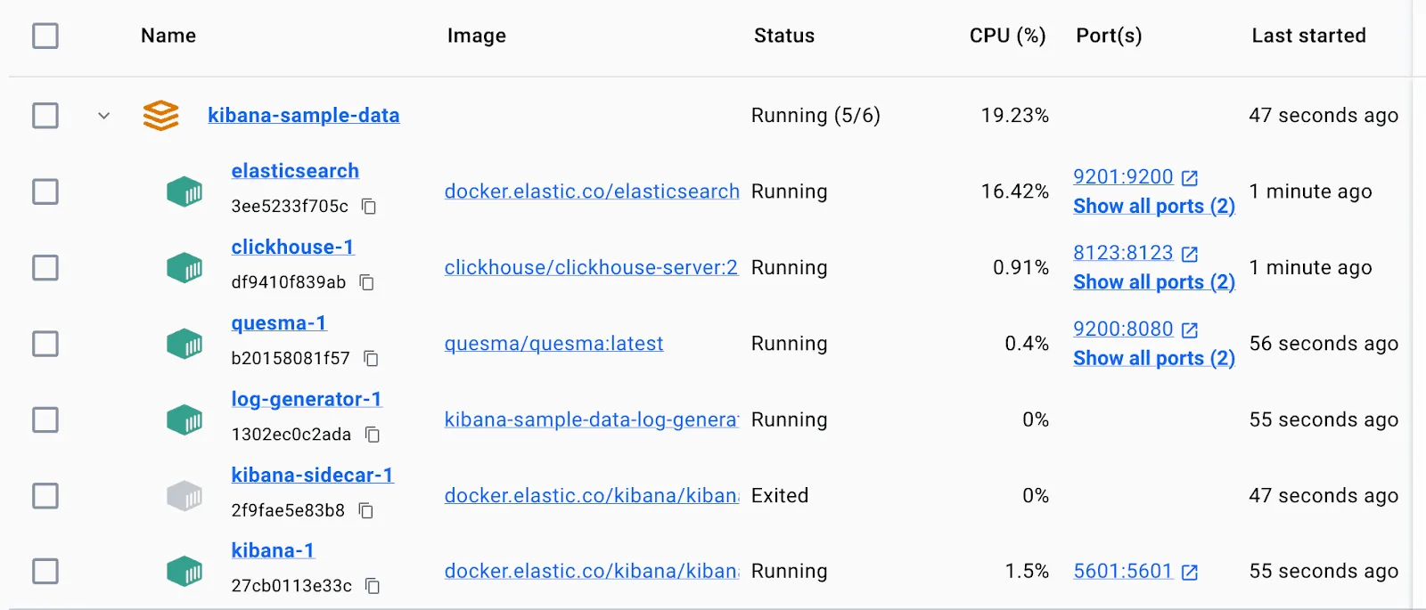Click the kibana-sample-data compose stack icon

160,115
